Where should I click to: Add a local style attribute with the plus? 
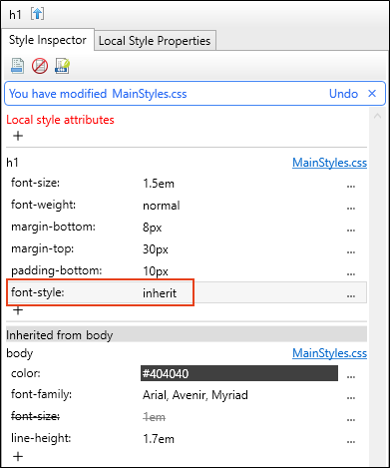(18, 136)
